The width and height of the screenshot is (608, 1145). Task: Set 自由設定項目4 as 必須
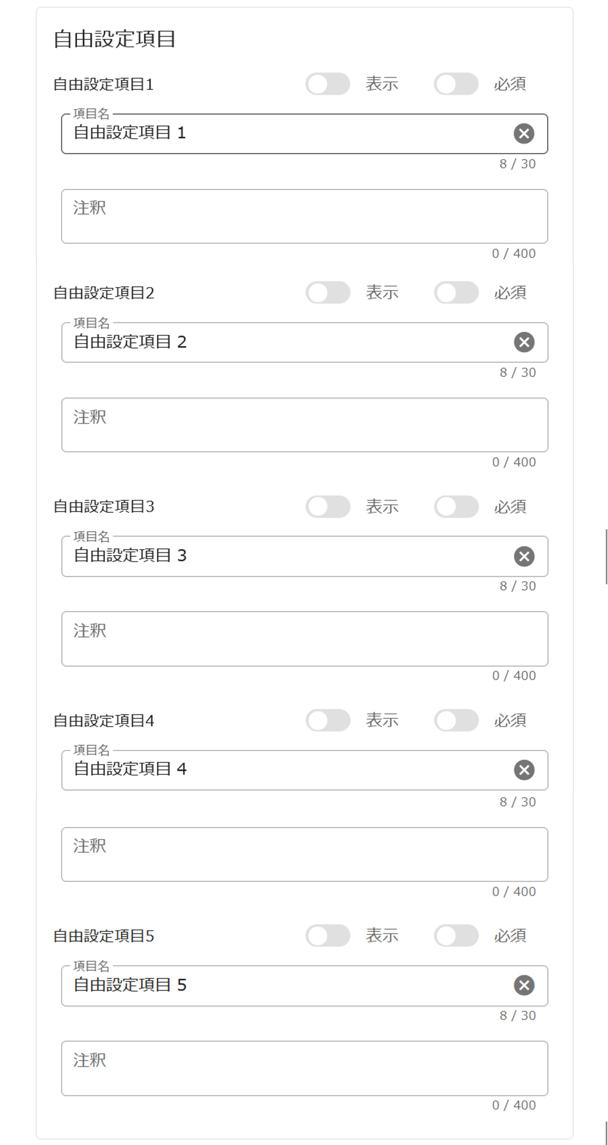pos(456,720)
